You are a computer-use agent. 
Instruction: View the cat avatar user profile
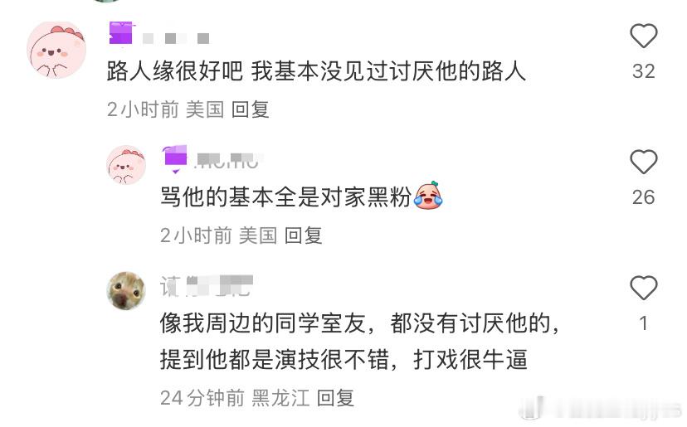click(126, 291)
